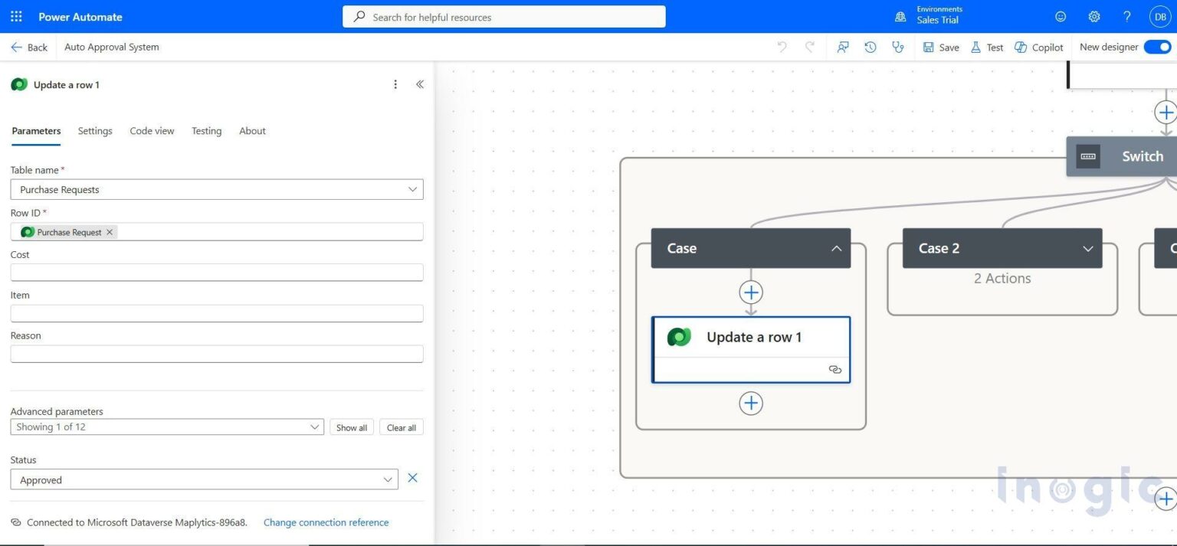The image size is (1177, 546).
Task: Open the Table name dropdown
Action: 217,189
